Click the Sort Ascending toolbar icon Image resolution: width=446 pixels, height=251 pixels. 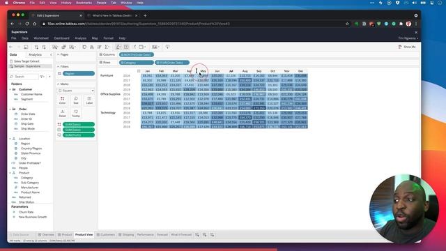(x=91, y=47)
